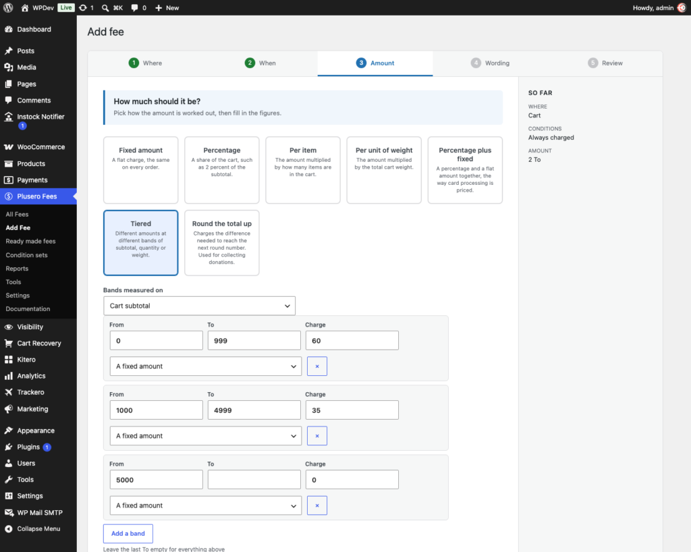Open the Products icon
Screen dimensions: 691x552
pyautogui.click(x=8, y=163)
